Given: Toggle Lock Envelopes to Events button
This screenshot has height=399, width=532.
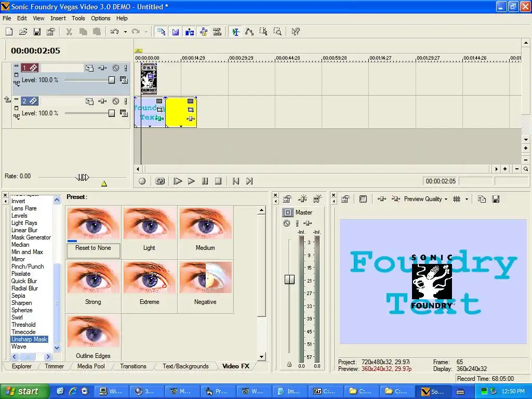Looking at the screenshot, I should tap(204, 32).
